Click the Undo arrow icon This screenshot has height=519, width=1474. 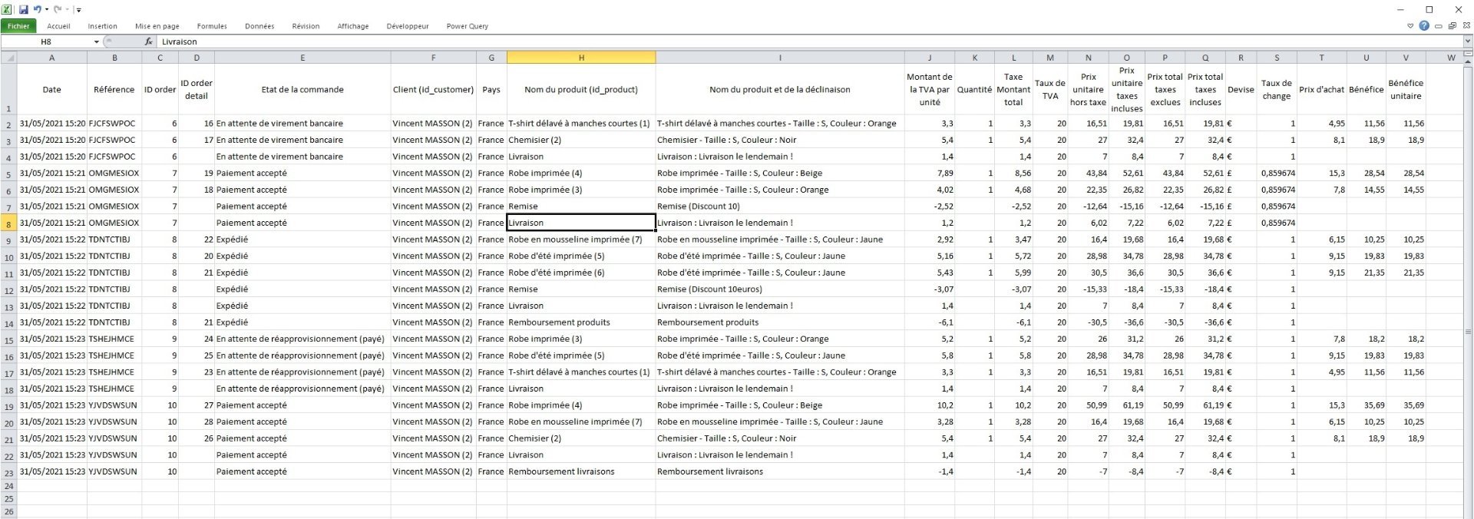37,10
